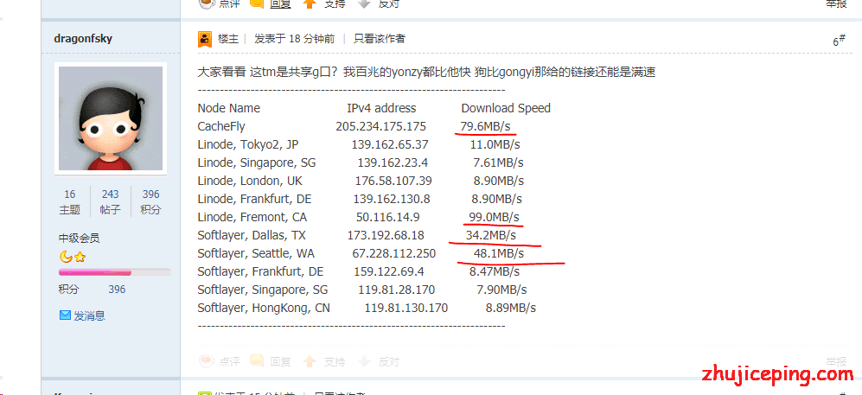
Task: Select the IP 139.162.65.37
Action: click(x=390, y=144)
